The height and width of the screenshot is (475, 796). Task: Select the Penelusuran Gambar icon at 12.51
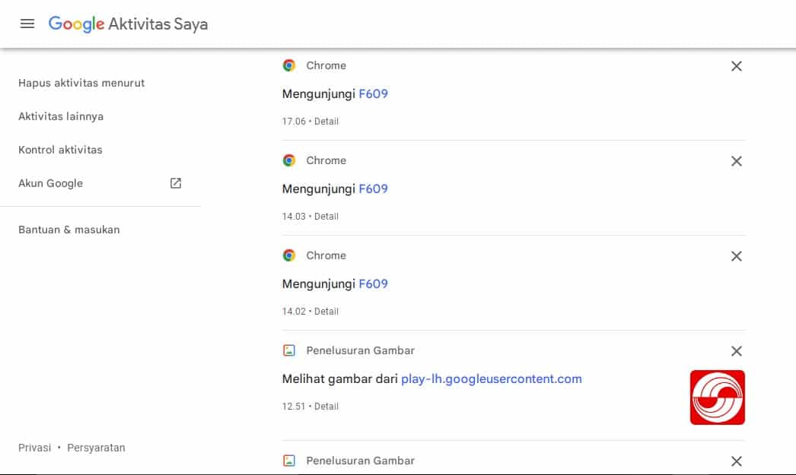click(x=289, y=350)
